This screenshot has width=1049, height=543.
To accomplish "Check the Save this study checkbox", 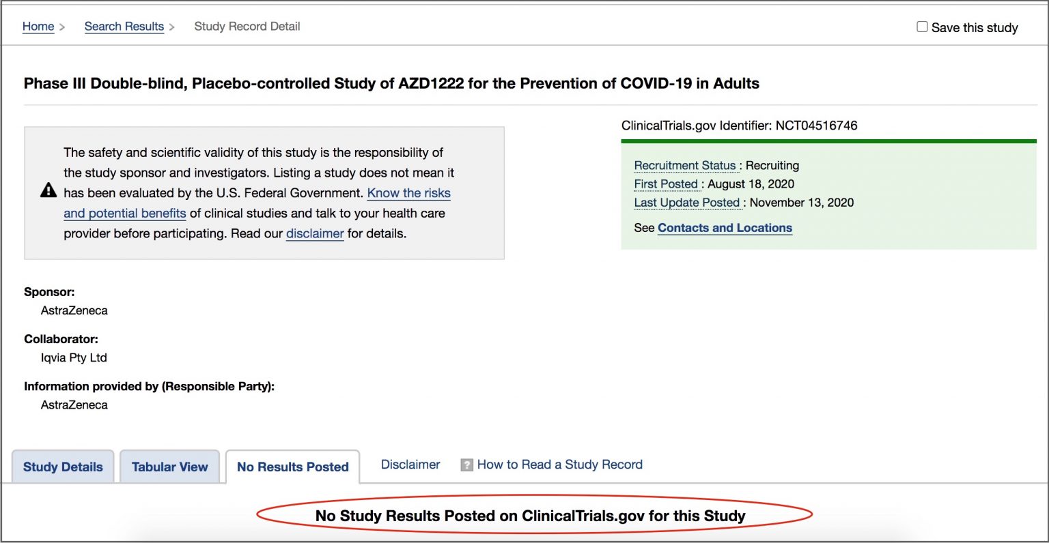I will pos(922,27).
